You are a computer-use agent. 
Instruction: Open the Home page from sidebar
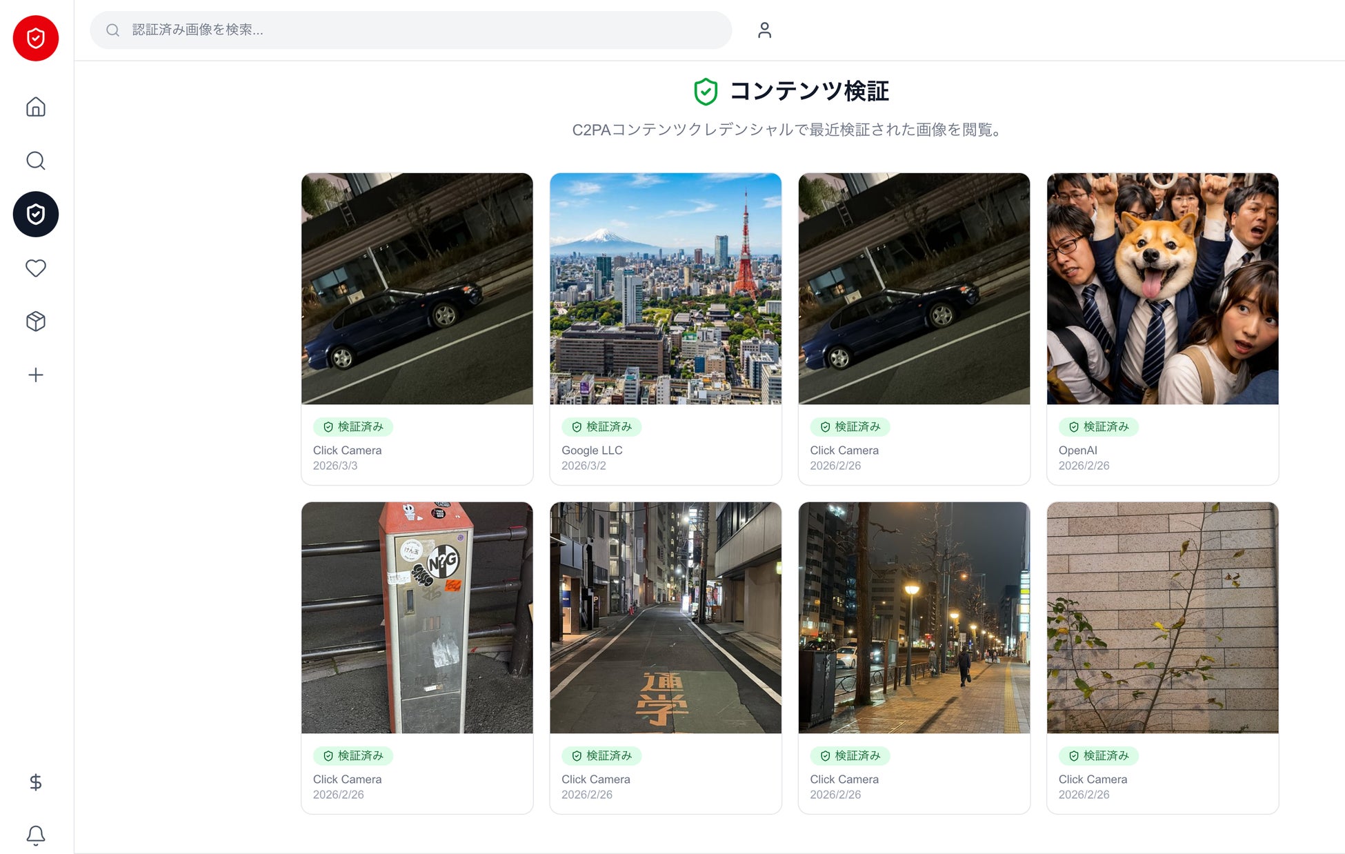point(36,107)
